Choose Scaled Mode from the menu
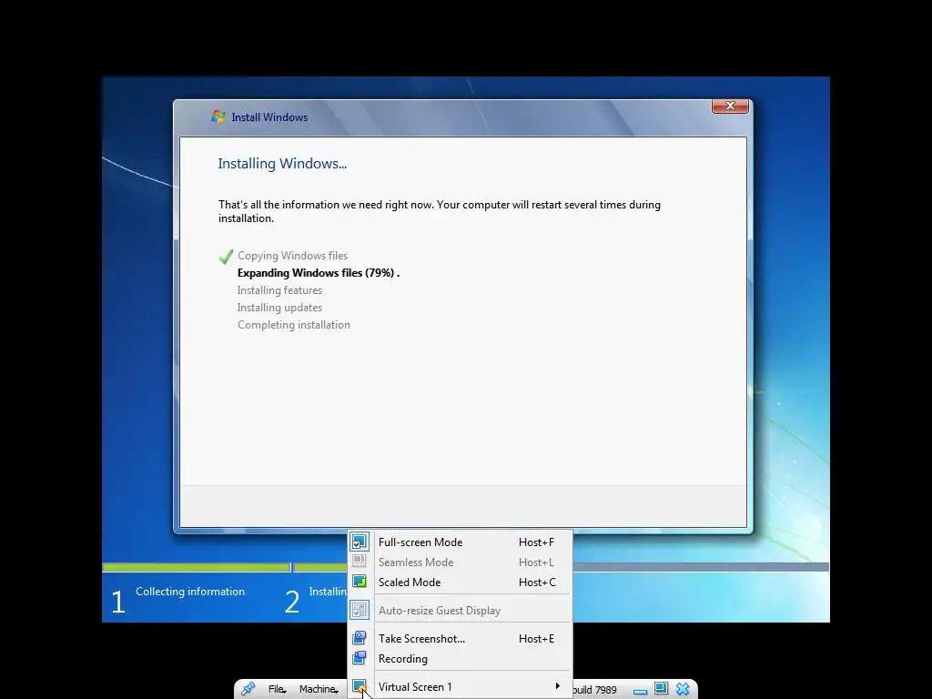Screen dimensions: 932x699 460,582
